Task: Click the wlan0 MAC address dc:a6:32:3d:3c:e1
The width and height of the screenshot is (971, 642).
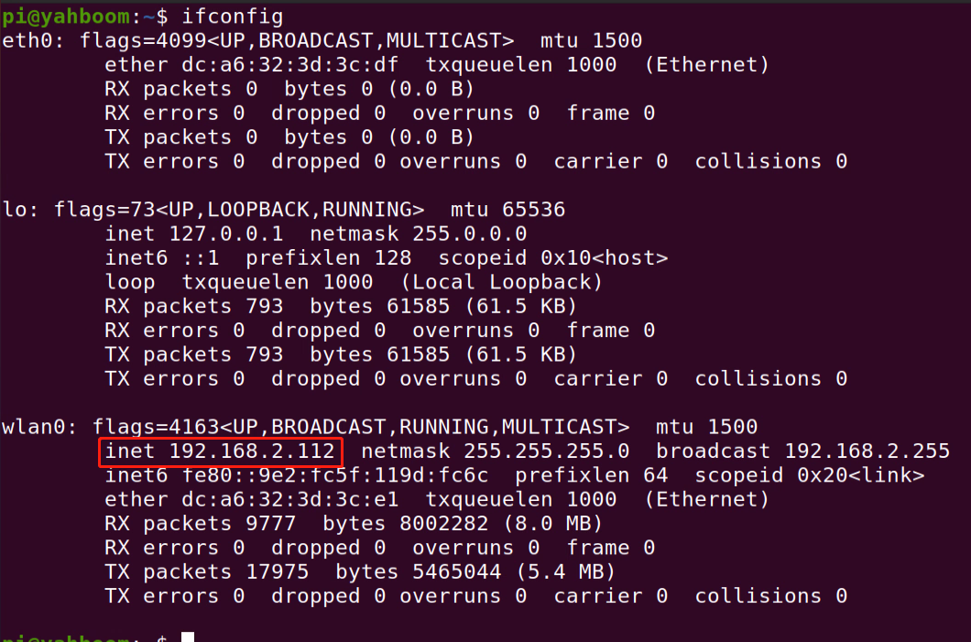Action: pyautogui.click(x=289, y=500)
